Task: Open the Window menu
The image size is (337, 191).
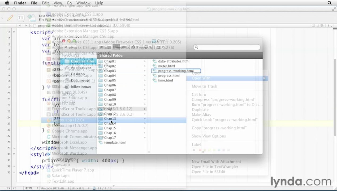Action: pyautogui.click(x=83, y=3)
